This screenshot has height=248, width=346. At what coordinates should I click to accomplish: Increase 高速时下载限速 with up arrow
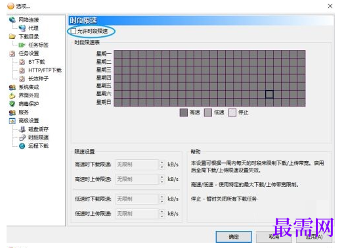[162, 162]
